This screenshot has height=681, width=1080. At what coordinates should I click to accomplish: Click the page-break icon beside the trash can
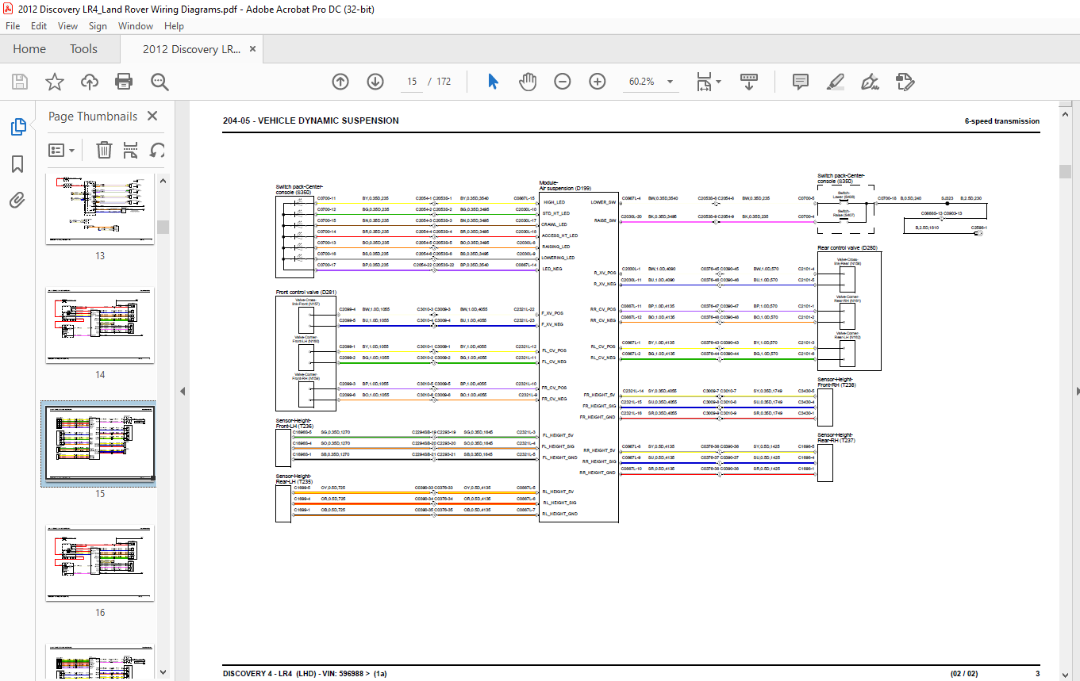131,150
